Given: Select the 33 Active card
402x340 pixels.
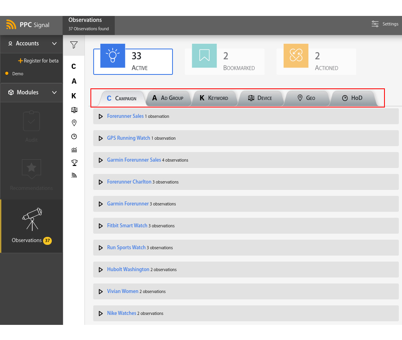Looking at the screenshot, I should 133,62.
